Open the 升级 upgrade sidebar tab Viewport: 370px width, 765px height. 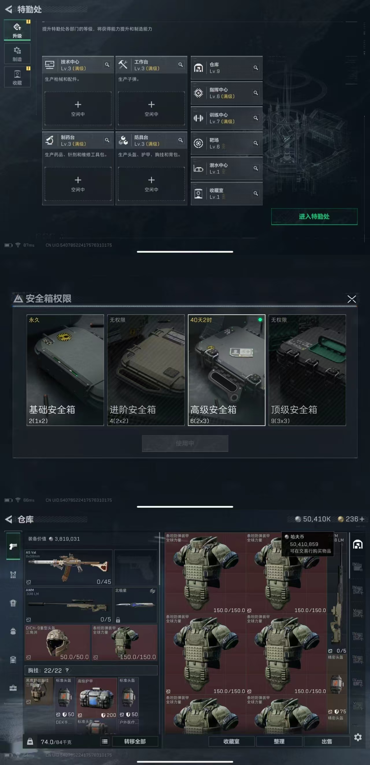[x=17, y=30]
